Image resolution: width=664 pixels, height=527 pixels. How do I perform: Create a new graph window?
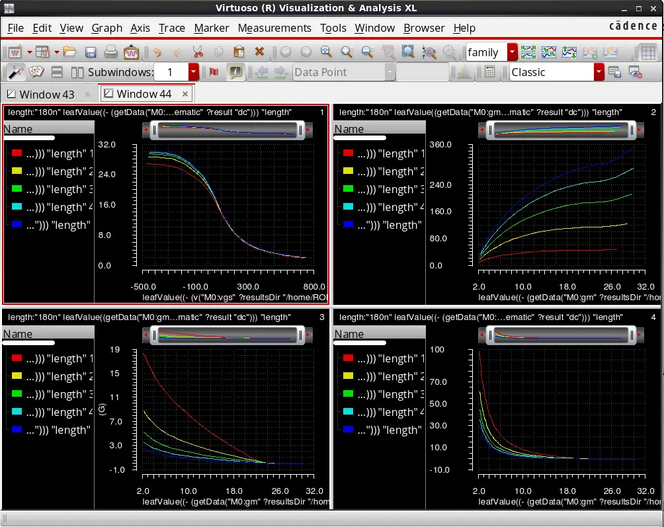pyautogui.click(x=15, y=52)
